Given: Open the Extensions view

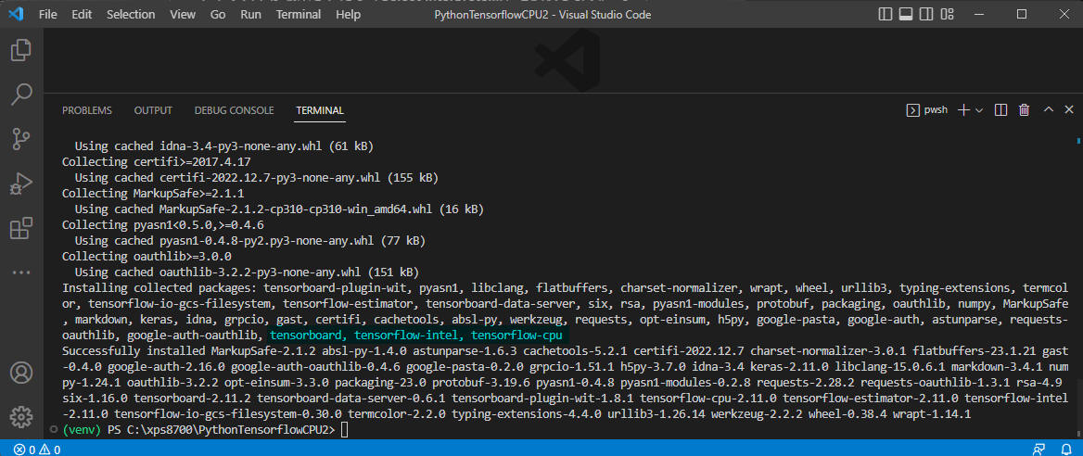Looking at the screenshot, I should (21, 229).
